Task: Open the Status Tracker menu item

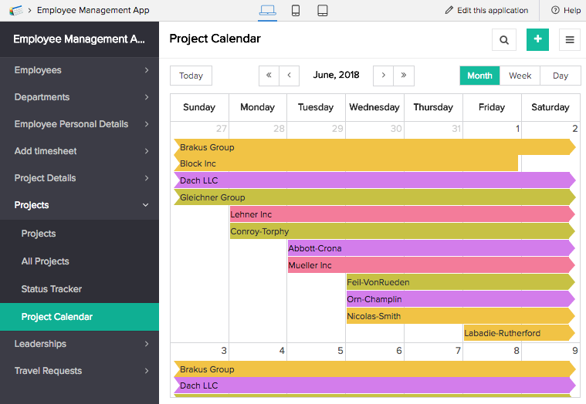Action: pos(52,289)
